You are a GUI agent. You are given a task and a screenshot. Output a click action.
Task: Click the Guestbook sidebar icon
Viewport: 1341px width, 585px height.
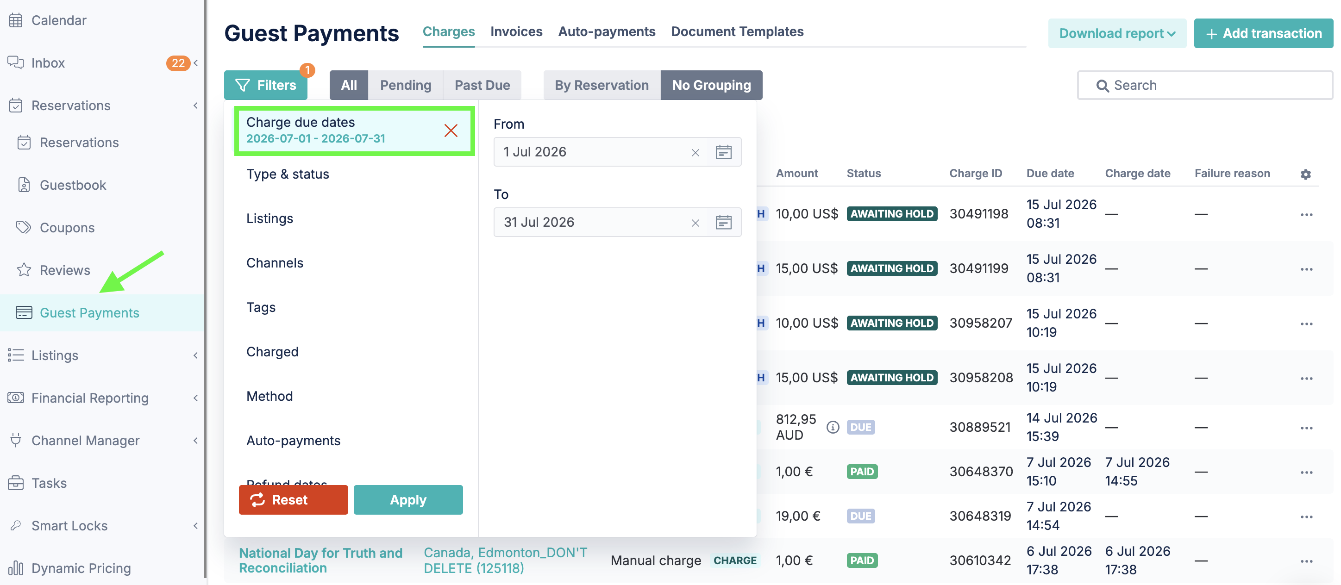pos(24,185)
